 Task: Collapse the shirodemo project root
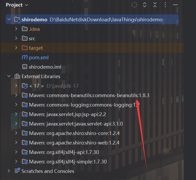(9, 19)
